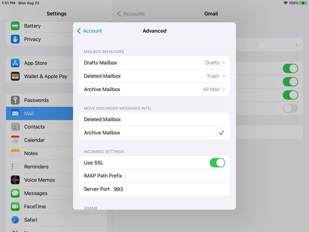Toggle the second green switch in Gmail pane
The height and width of the screenshot is (232, 309).
(x=290, y=82)
